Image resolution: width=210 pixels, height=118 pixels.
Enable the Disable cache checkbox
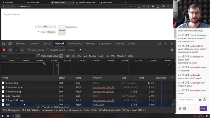(48, 50)
